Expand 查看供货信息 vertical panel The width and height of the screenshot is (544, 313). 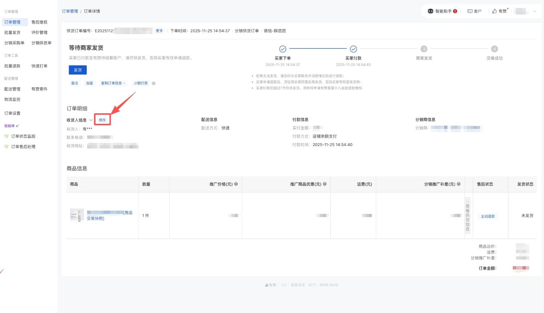point(467,215)
